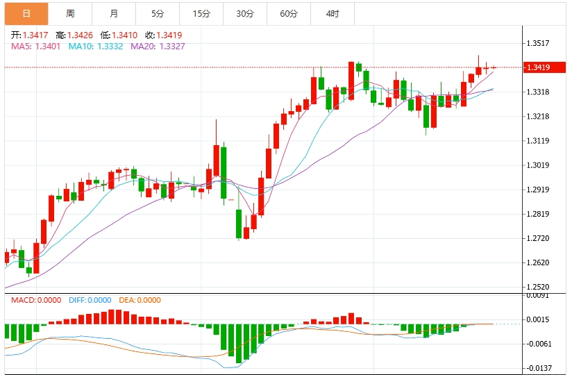Switch to the 周 weekly tab
Viewport: 572px width, 375px height.
pos(70,14)
